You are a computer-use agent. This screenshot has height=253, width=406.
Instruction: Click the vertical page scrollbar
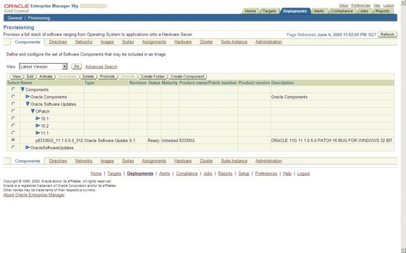point(404,126)
